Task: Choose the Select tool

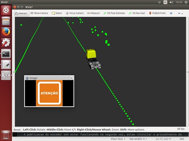Action: [57, 13]
